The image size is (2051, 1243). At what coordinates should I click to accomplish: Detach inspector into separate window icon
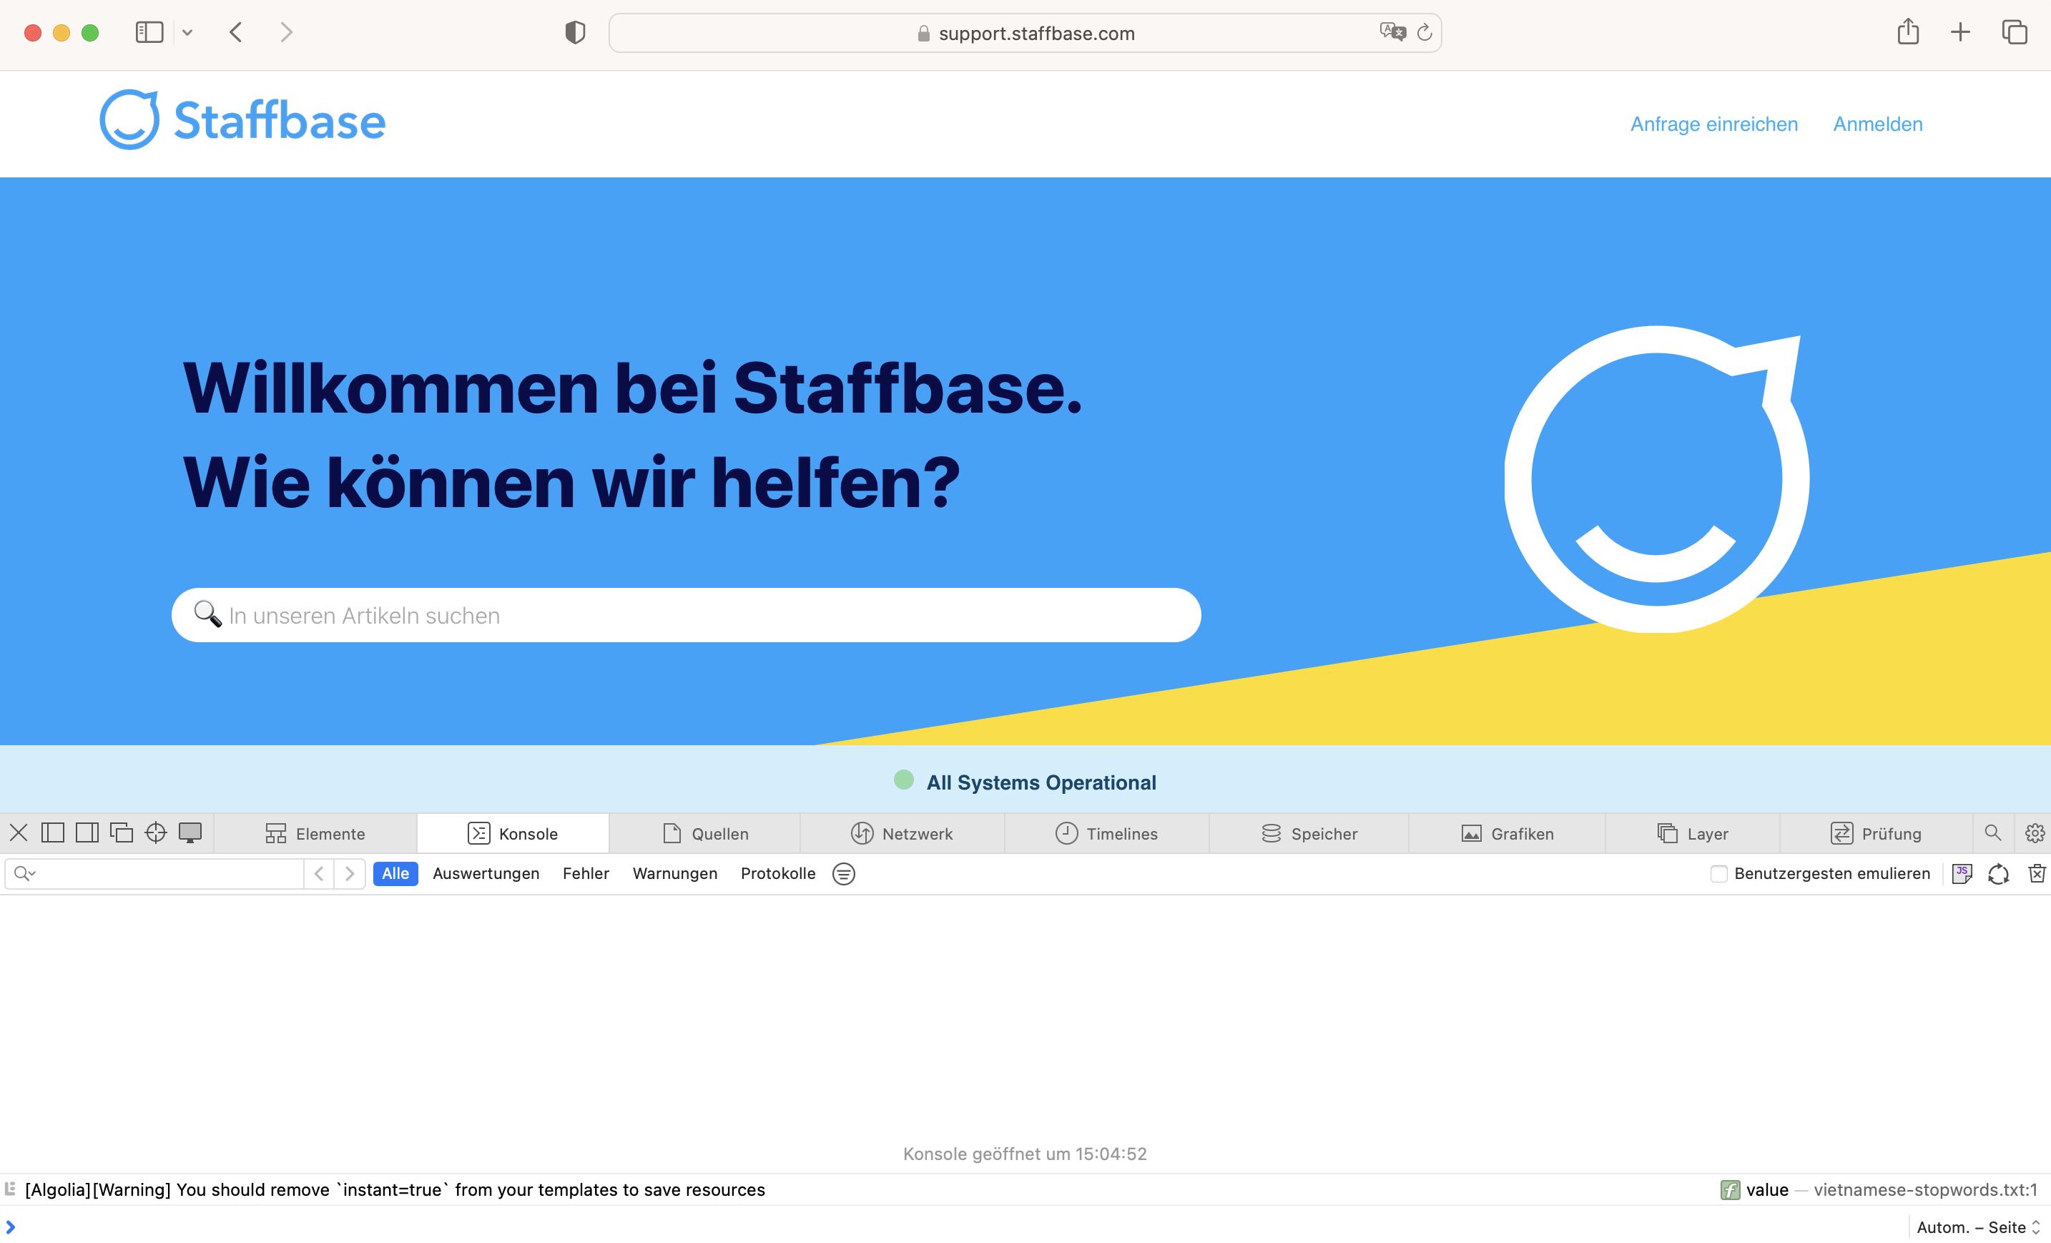pos(122,832)
